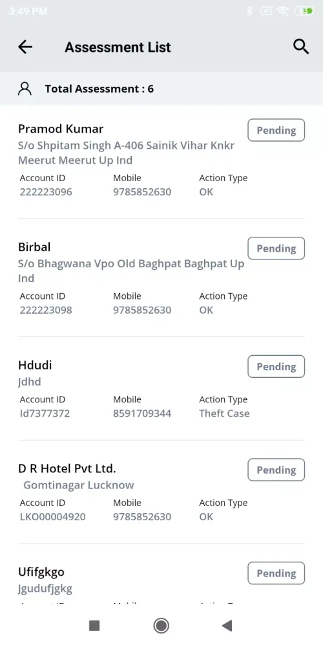Tap the person icon beside Total Assessment

[25, 89]
